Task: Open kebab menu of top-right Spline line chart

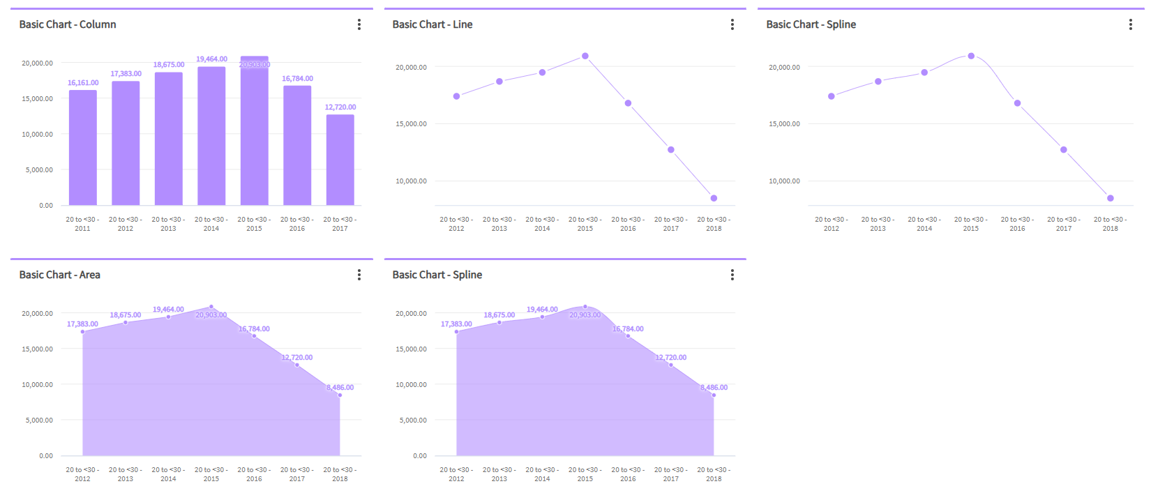Action: (x=1131, y=24)
